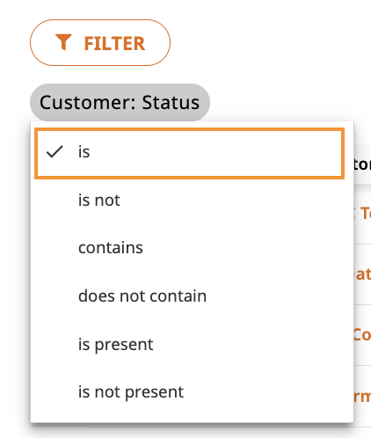Image resolution: width=371 pixels, height=438 pixels.
Task: Click the 'Customer: Status' filter chip
Action: coord(120,102)
